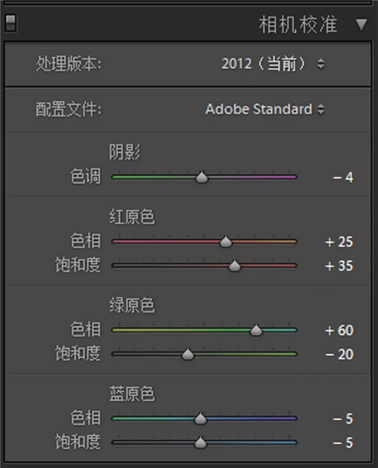This screenshot has height=468, width=378.
Task: Click the 红原色 色相 slider handle
Action: click(x=226, y=242)
